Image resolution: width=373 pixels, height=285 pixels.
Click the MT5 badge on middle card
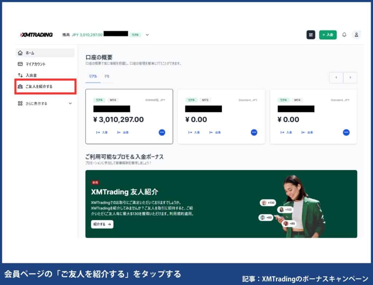pos(205,100)
